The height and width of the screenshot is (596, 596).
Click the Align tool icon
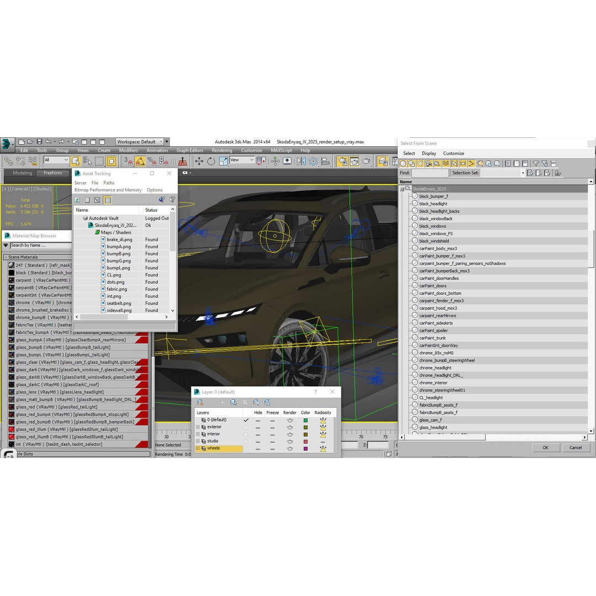point(326,161)
